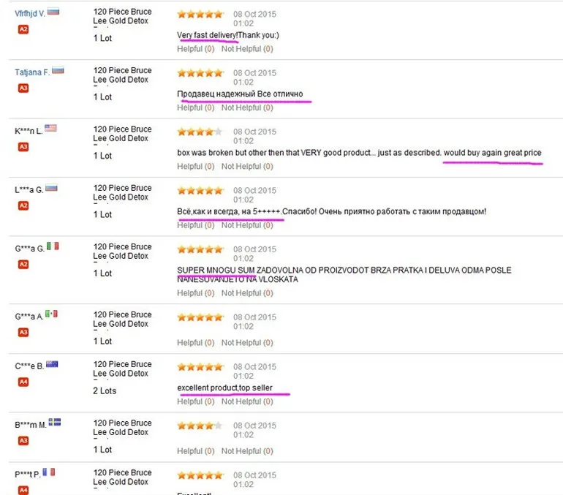The width and height of the screenshot is (563, 495).
Task: Mark 'excellent product' review Not Helpful
Action: tap(247, 401)
